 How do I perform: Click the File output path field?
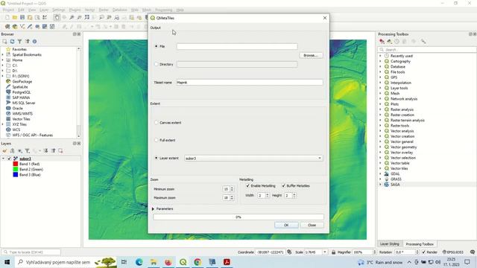click(x=237, y=46)
